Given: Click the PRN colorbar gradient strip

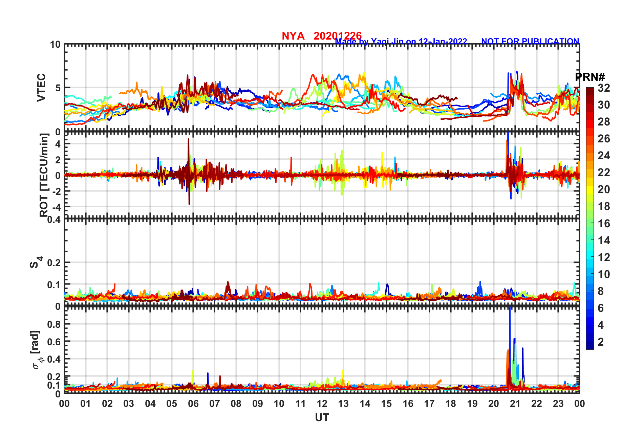Looking at the screenshot, I should point(590,218).
